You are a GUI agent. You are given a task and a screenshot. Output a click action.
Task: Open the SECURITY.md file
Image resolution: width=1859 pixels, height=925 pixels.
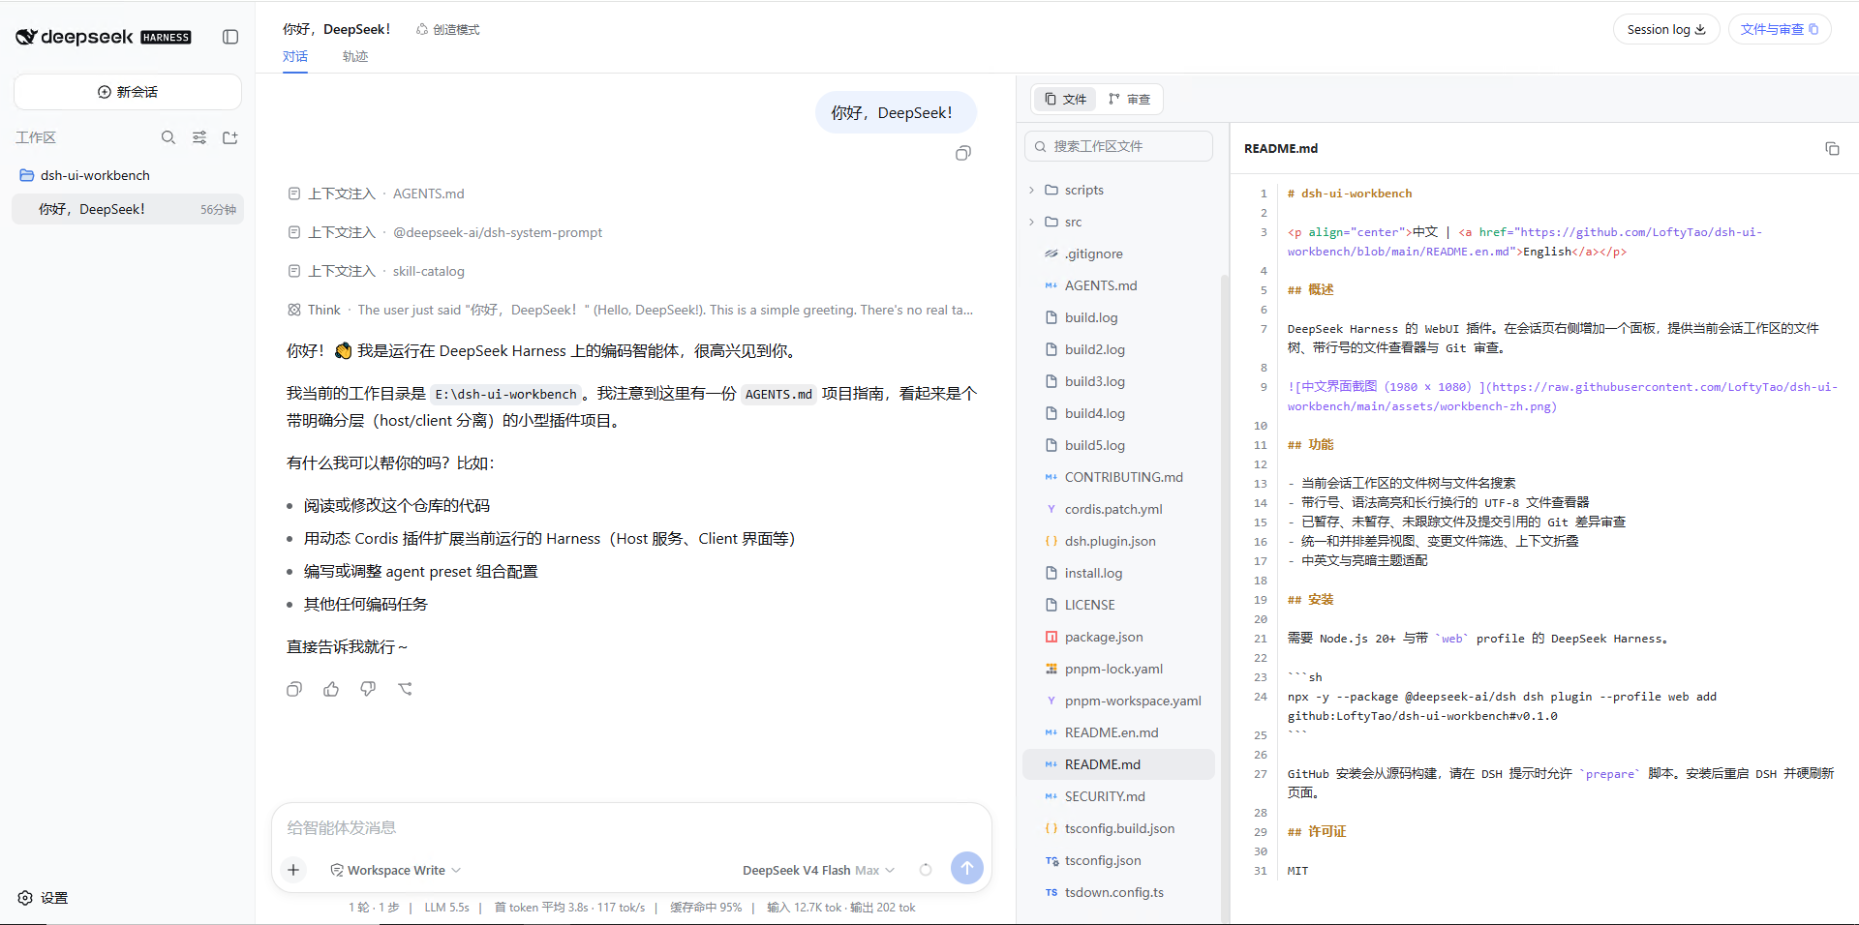click(1118, 796)
